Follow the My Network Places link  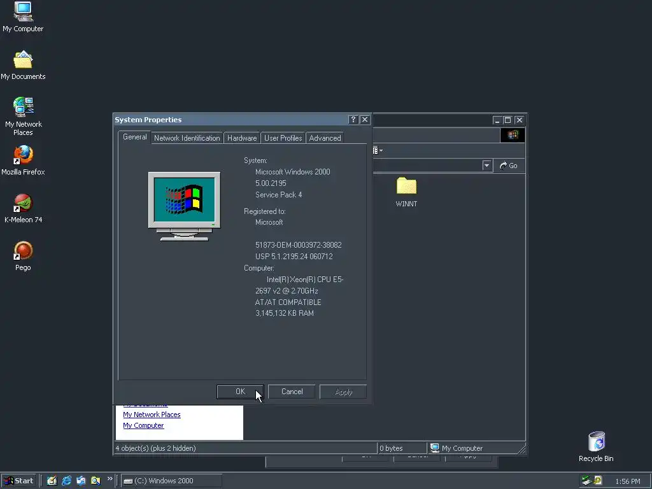152,415
